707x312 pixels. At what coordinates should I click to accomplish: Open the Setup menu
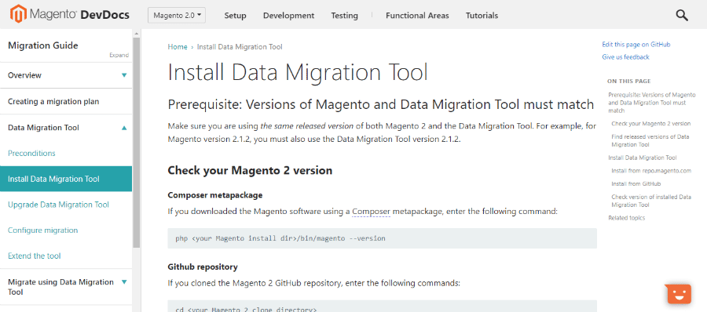(x=236, y=16)
